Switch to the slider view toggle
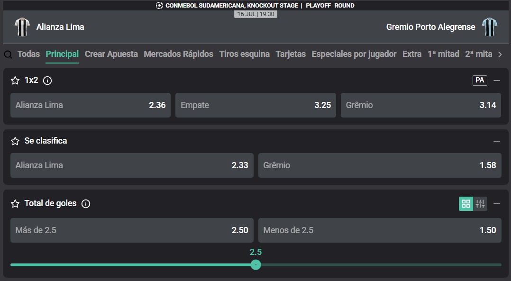Screen dimensions: 511x281 click(480, 204)
